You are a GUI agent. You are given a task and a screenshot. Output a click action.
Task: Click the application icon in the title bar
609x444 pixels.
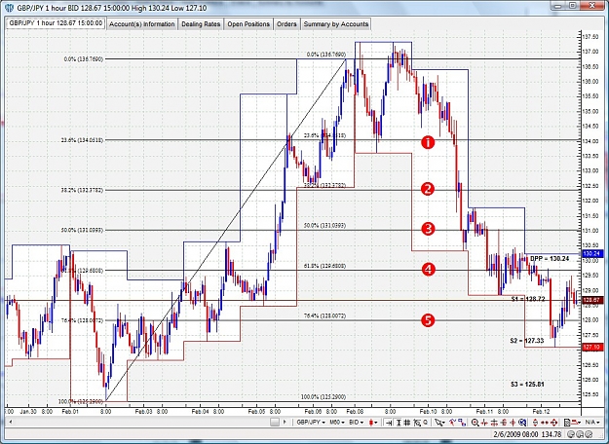[x=11, y=8]
